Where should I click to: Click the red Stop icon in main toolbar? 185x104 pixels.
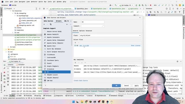pyautogui.click(x=151, y=5)
